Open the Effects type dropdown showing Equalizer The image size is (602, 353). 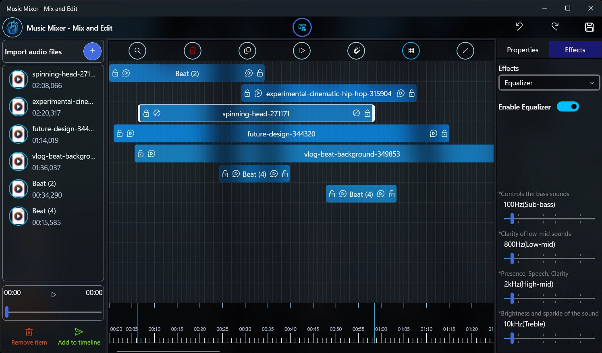(x=549, y=83)
